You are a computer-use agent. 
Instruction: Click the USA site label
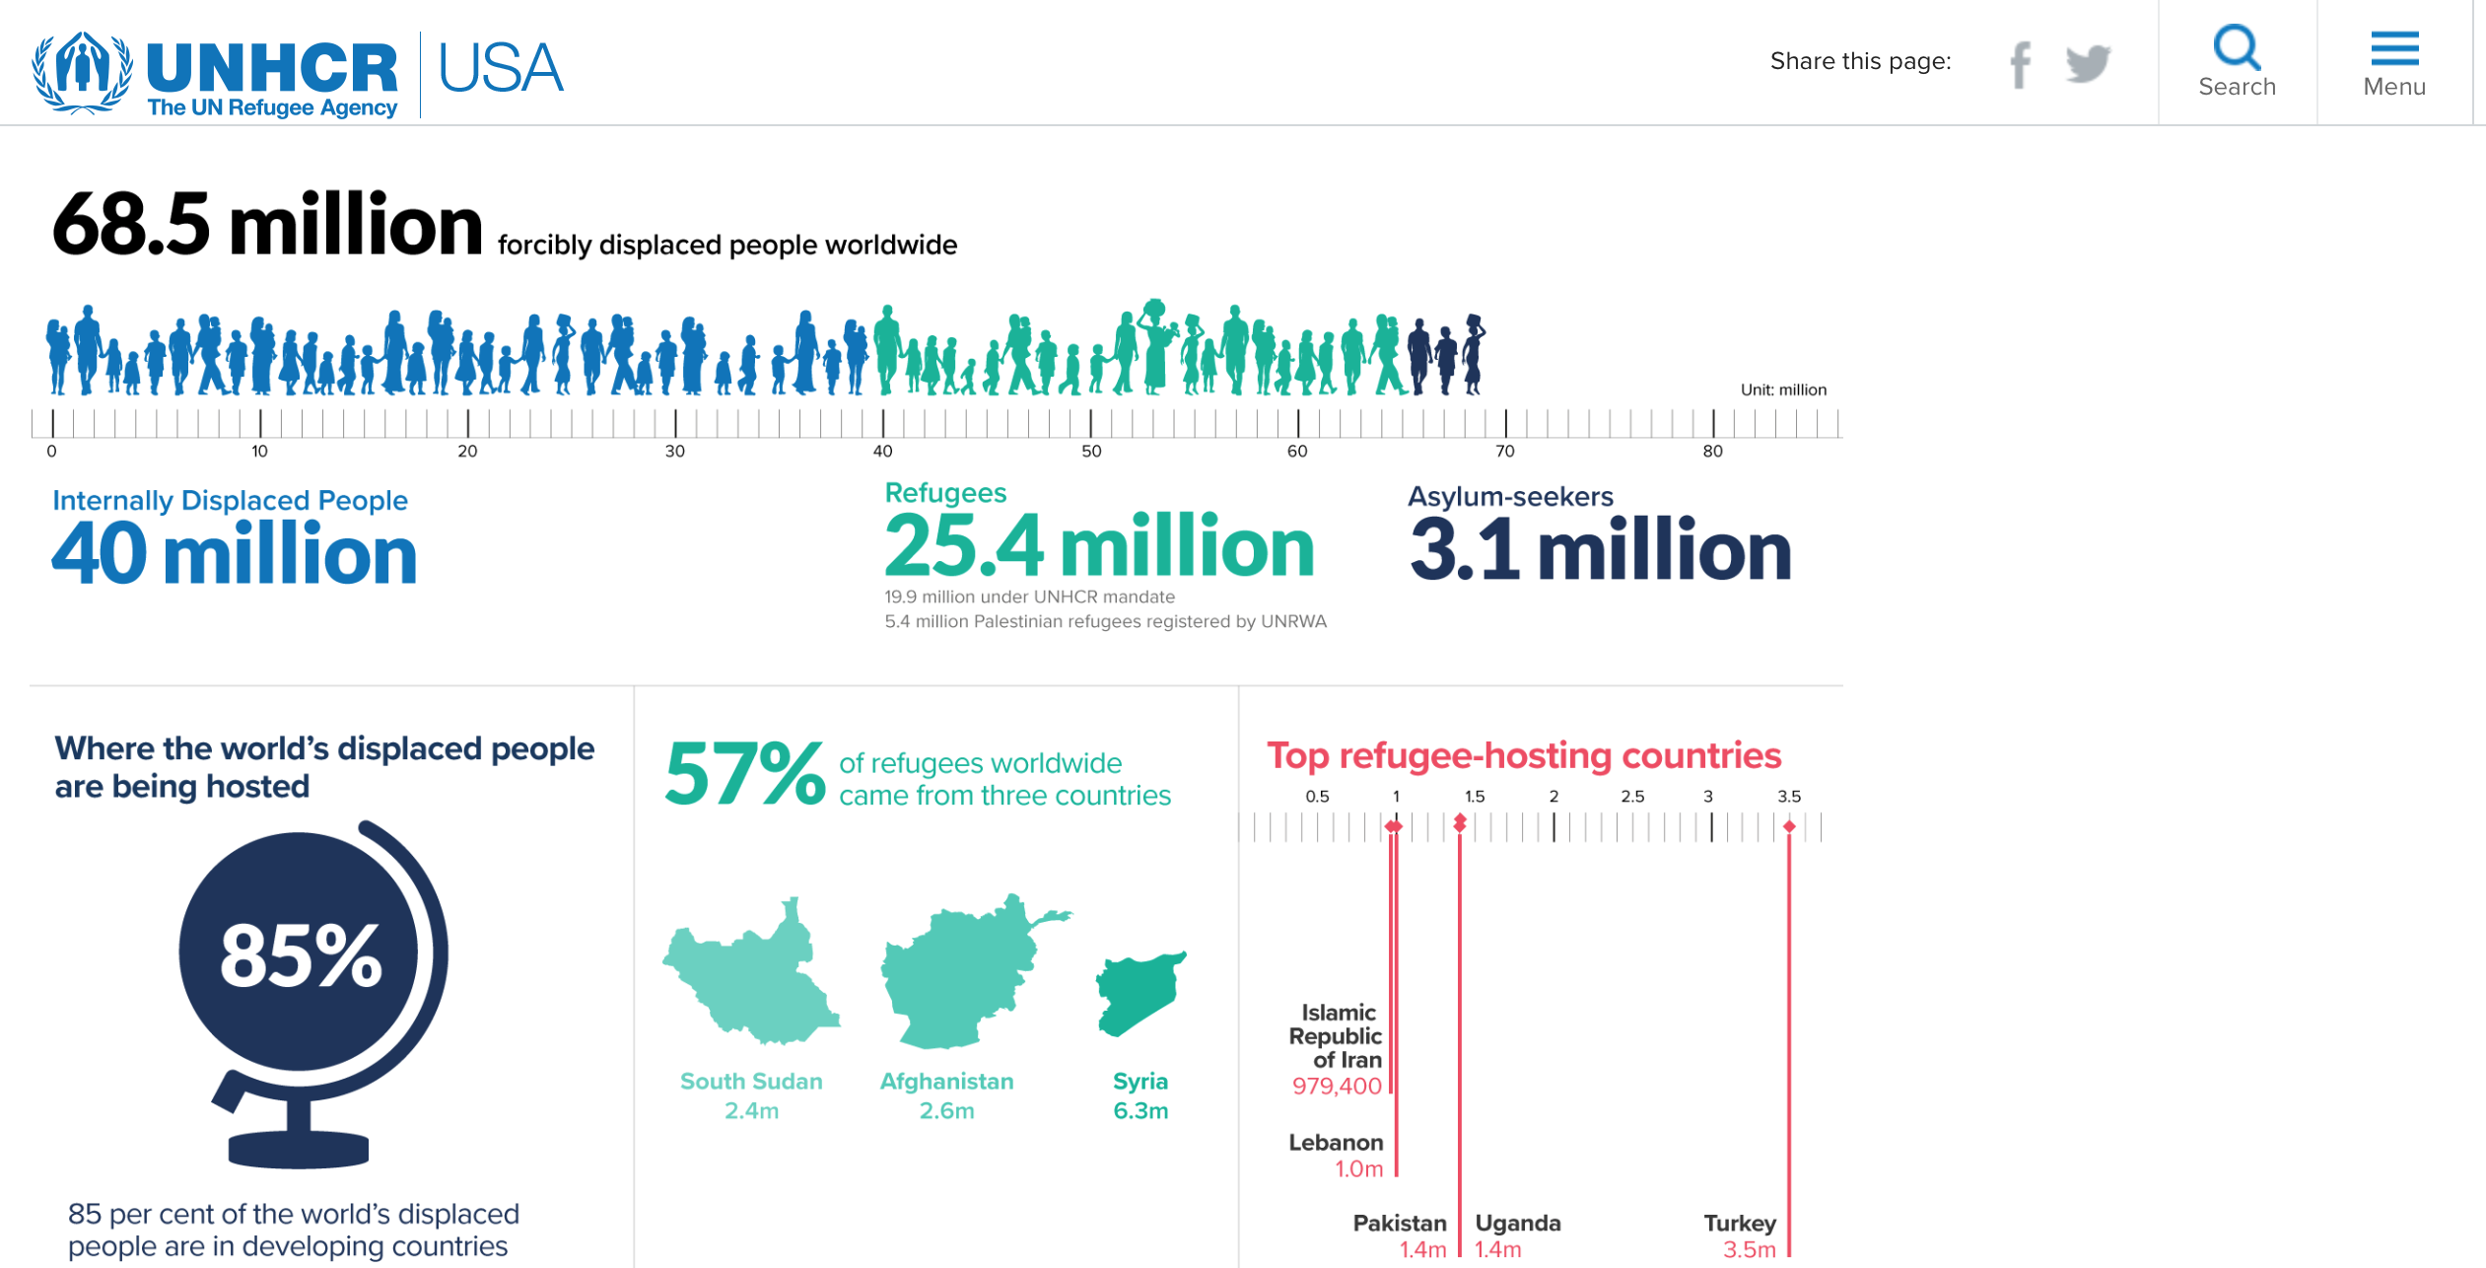(x=500, y=69)
